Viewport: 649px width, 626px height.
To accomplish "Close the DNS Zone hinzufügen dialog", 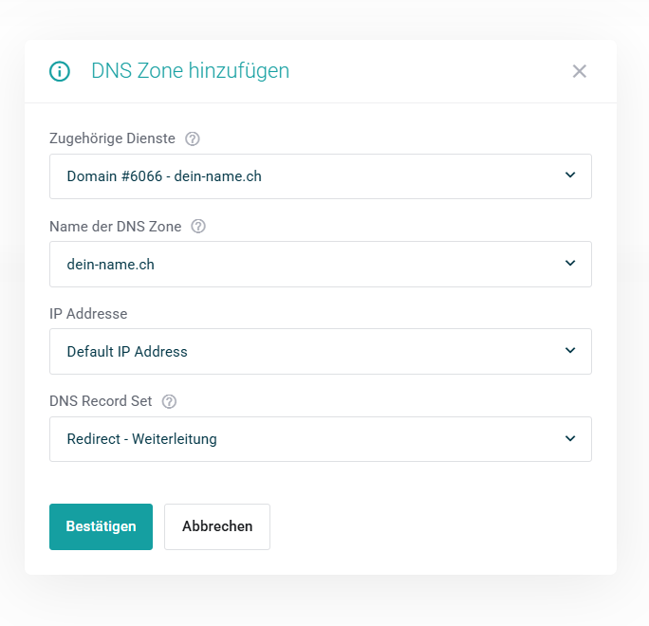I will (x=580, y=71).
